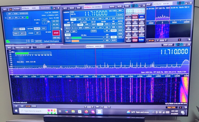
Task: Click the SR (MHz) sample rate field
Action: [45, 20]
